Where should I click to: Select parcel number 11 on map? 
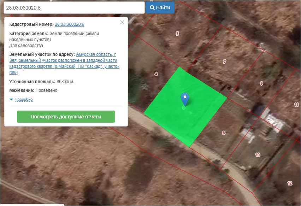tap(296, 105)
